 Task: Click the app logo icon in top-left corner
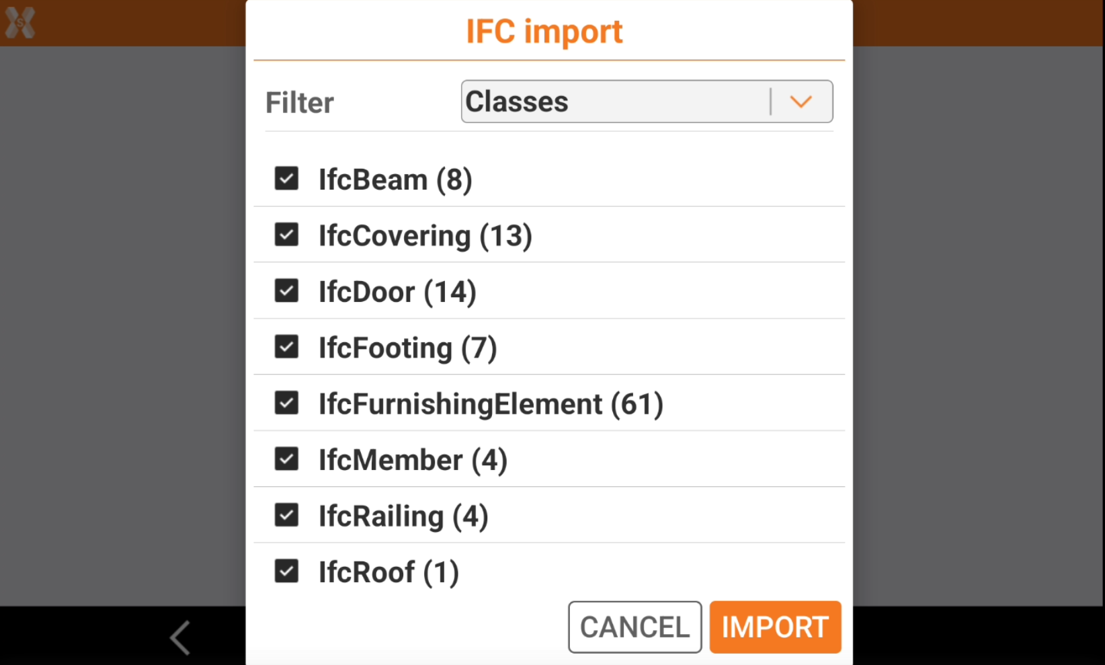pos(20,23)
